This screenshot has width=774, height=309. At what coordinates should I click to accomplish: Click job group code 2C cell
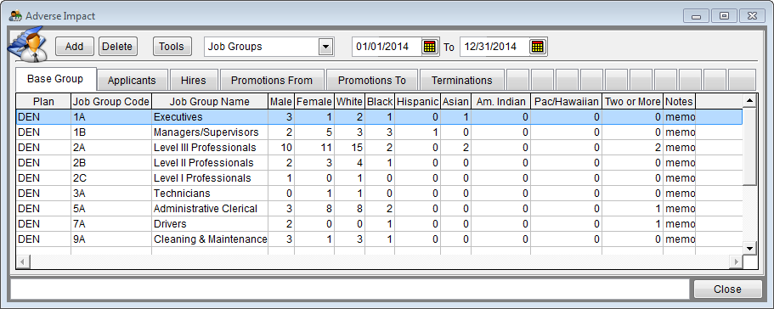[x=111, y=178]
